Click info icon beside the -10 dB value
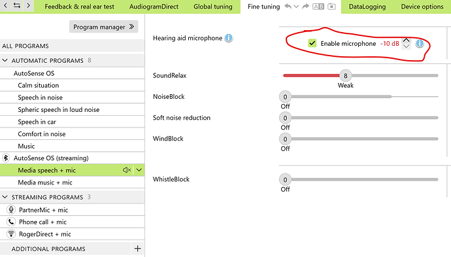The width and height of the screenshot is (451, 257). (x=420, y=43)
